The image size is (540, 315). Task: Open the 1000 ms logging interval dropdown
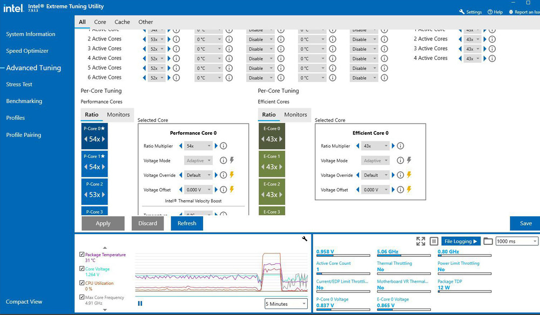click(517, 241)
